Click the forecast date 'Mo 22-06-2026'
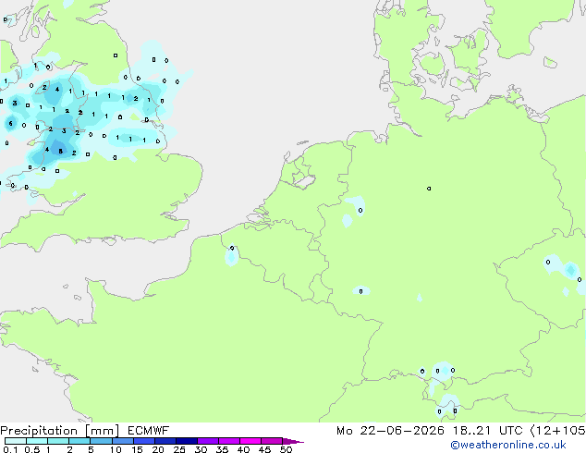Screen dimensions: 586x453 [x=390, y=431]
